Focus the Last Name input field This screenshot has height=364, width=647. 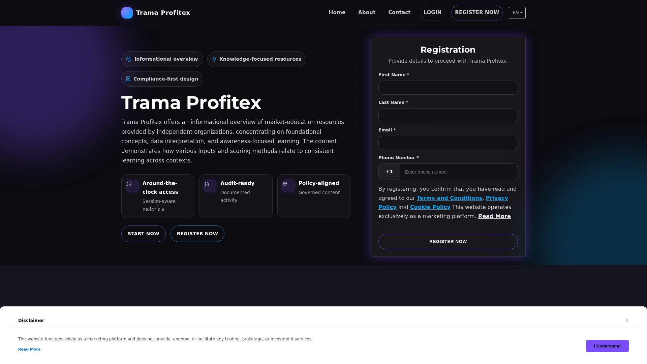448,115
